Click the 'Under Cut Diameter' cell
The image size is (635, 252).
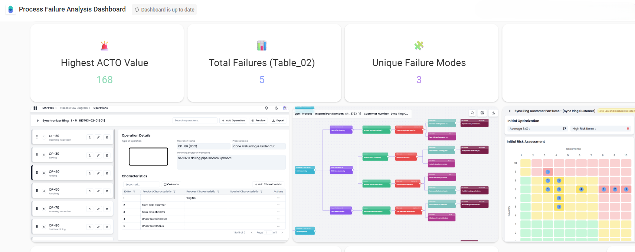tap(154, 219)
